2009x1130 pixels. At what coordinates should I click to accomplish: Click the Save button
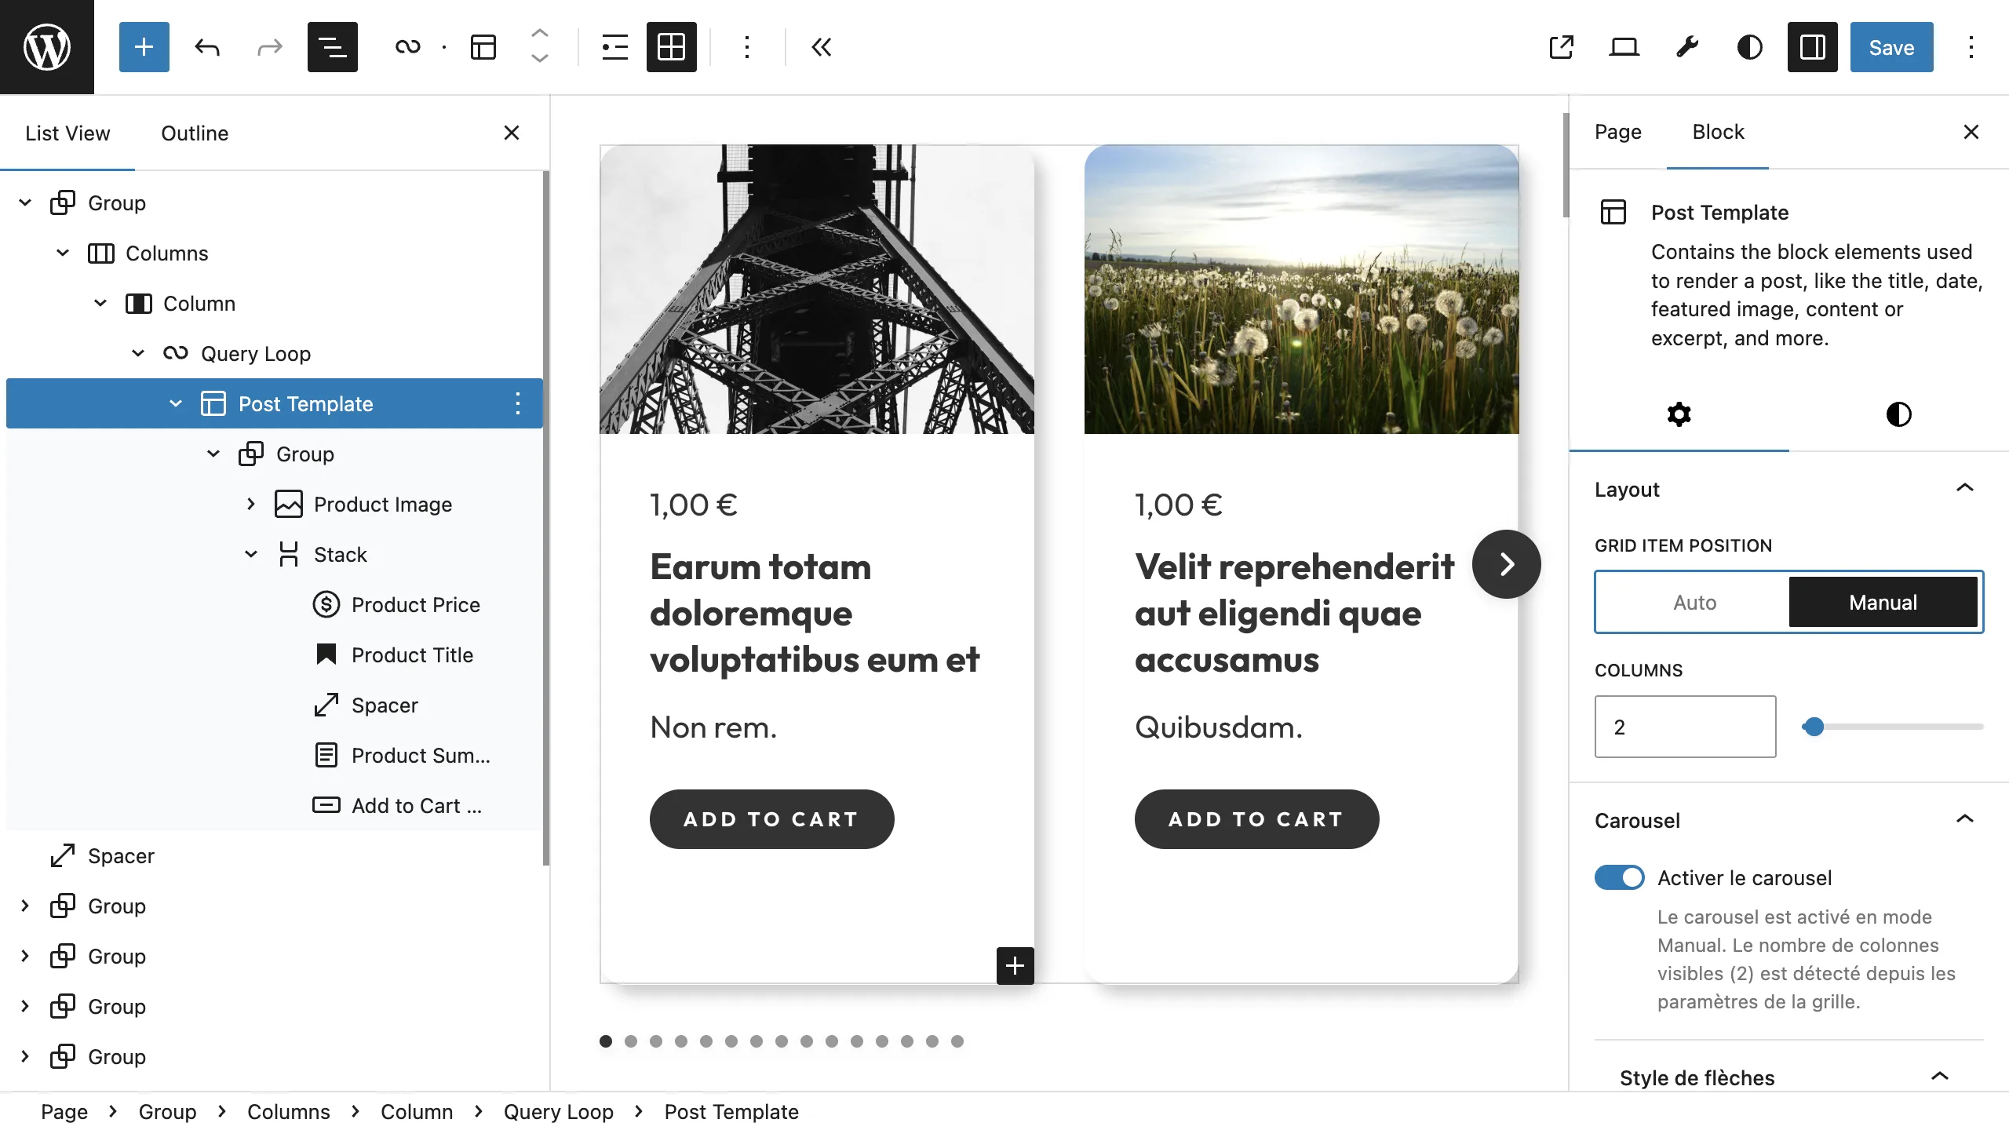(x=1891, y=47)
